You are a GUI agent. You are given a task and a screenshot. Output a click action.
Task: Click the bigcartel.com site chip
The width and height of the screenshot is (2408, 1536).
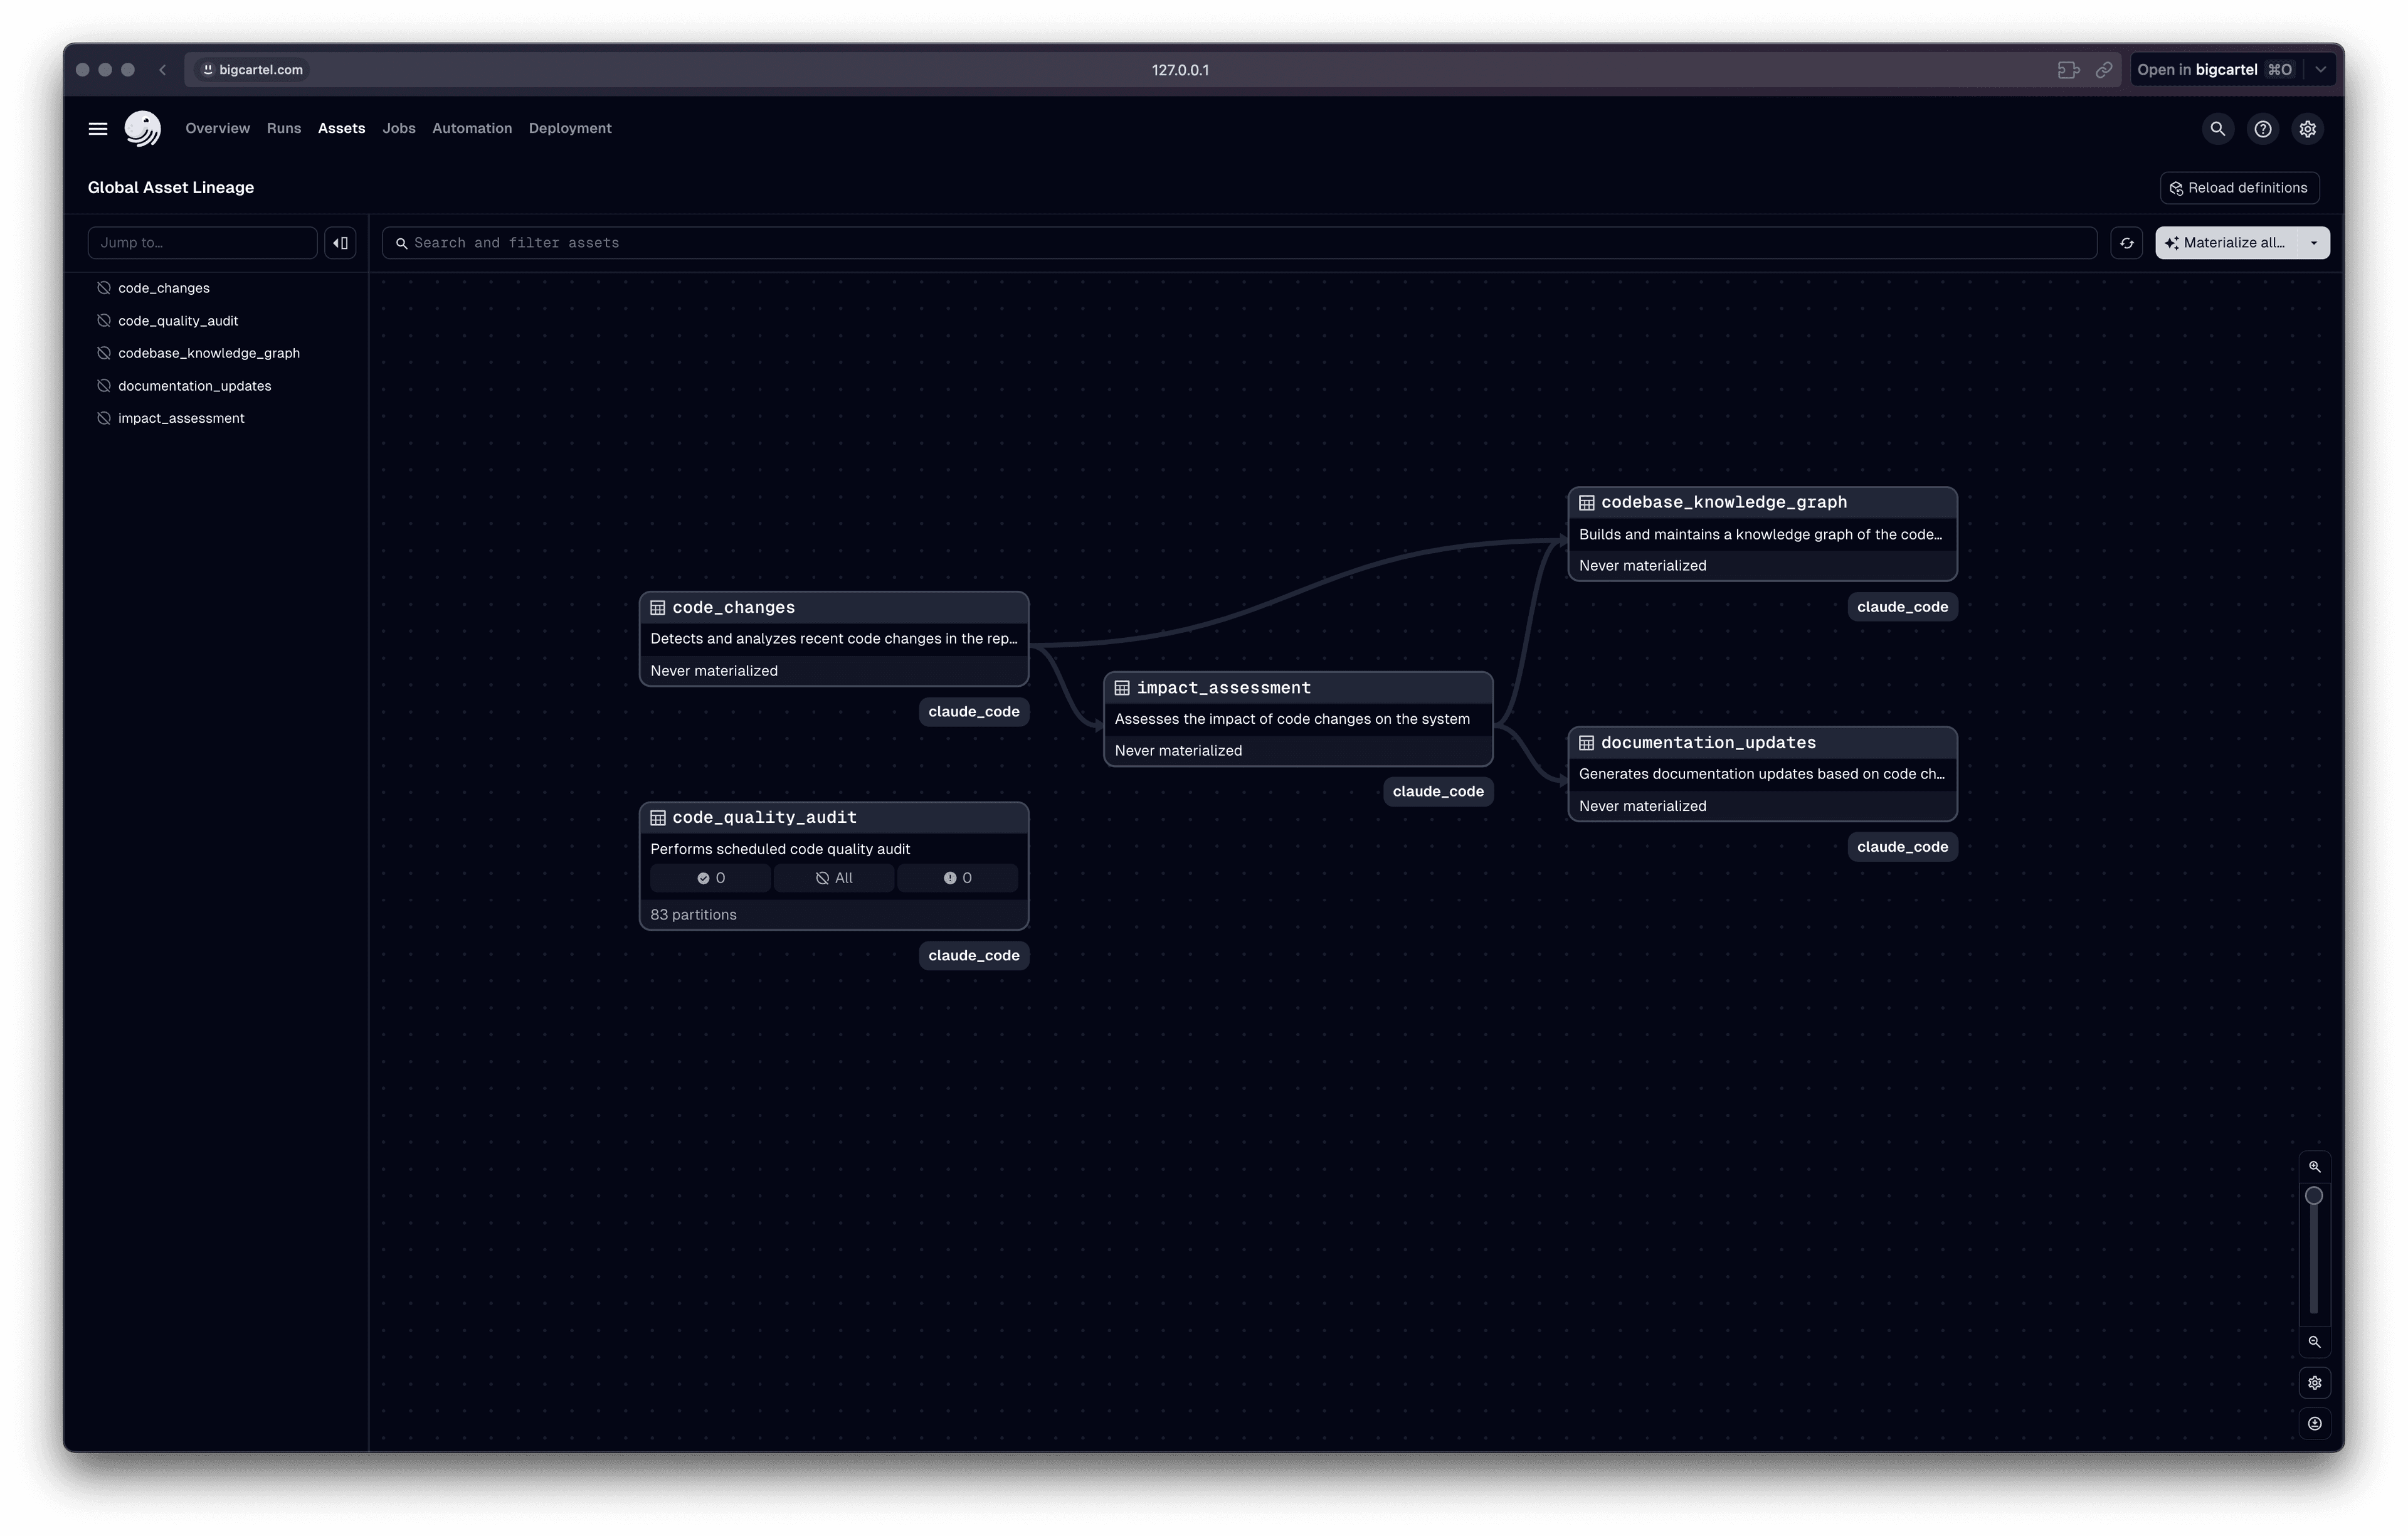252,70
